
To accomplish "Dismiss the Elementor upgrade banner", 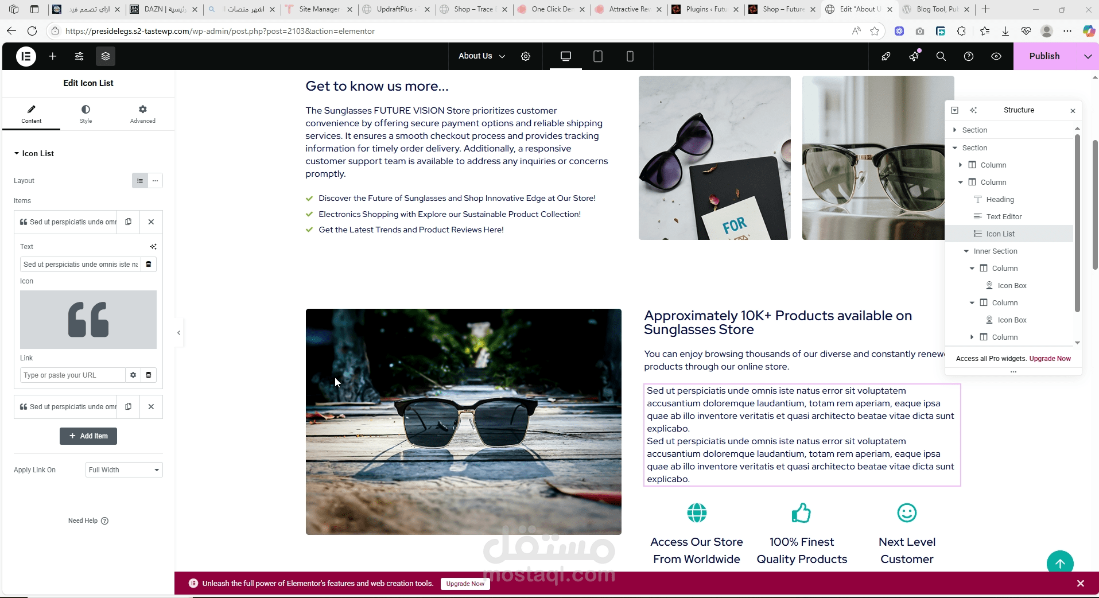I will click(x=1081, y=584).
